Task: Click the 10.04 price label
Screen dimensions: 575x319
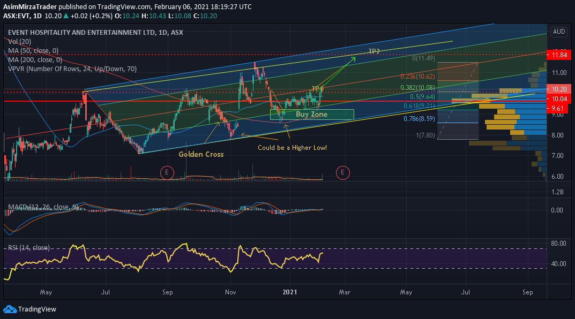Action: click(559, 98)
